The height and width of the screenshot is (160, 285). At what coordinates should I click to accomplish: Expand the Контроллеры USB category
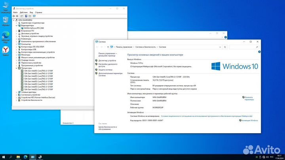[16, 49]
